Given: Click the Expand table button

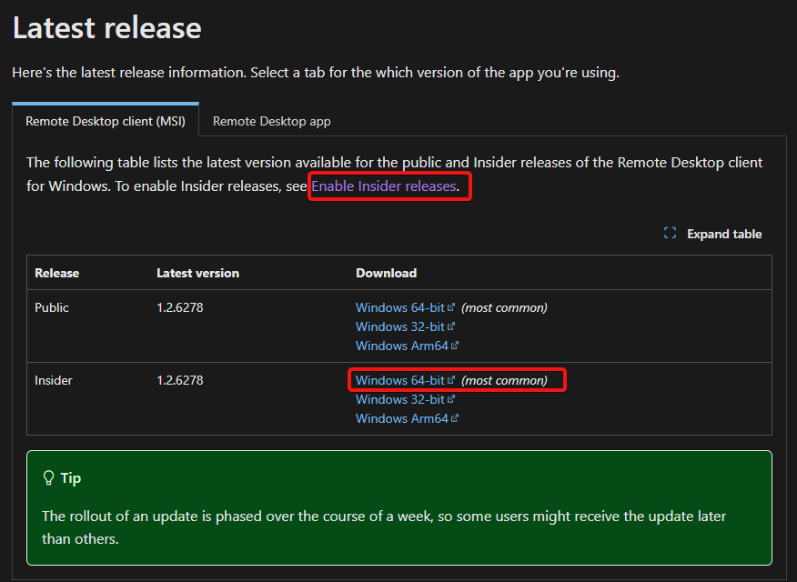Looking at the screenshot, I should [712, 234].
